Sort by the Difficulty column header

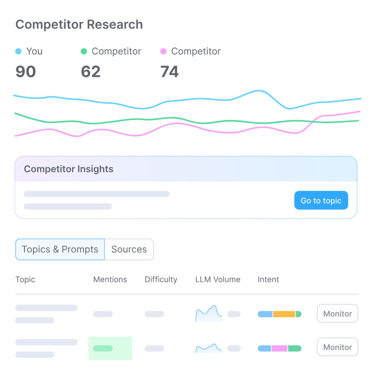tap(161, 279)
